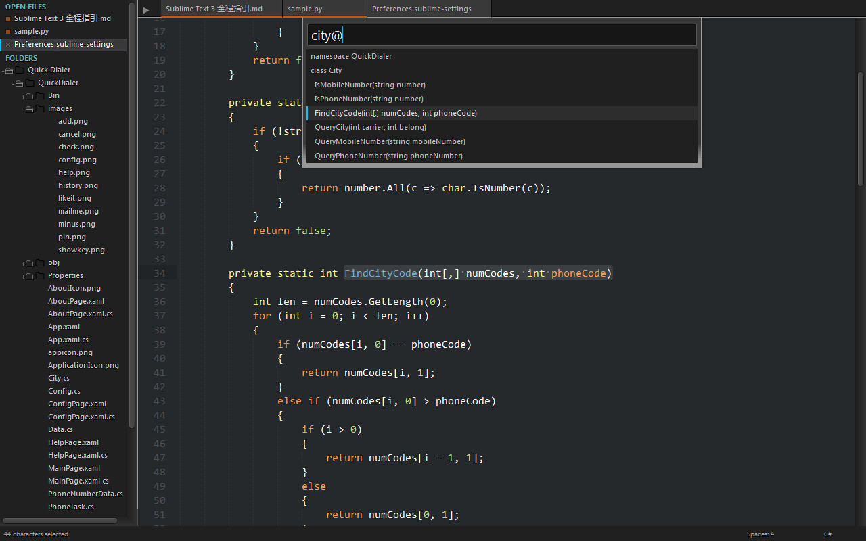Viewport: 866px width, 541px height.
Task: Switch to the Sublime Text 3 全程指引.md tab
Action: (221, 9)
